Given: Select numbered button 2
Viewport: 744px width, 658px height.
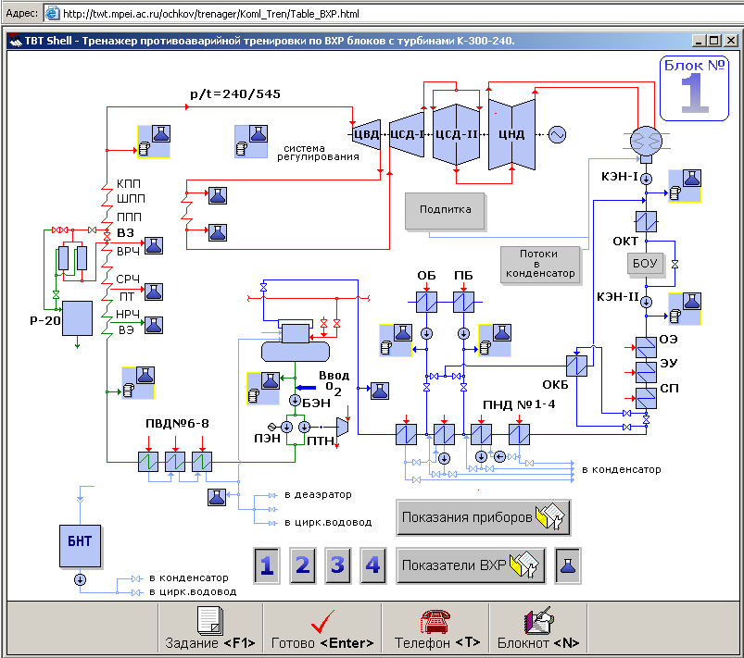Looking at the screenshot, I should click(x=303, y=565).
